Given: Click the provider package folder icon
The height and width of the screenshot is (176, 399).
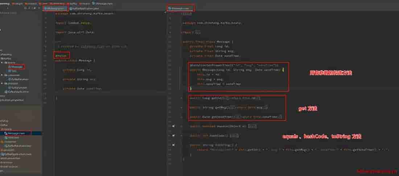Looking at the screenshot, I should pyautogui.click(x=6, y=83).
